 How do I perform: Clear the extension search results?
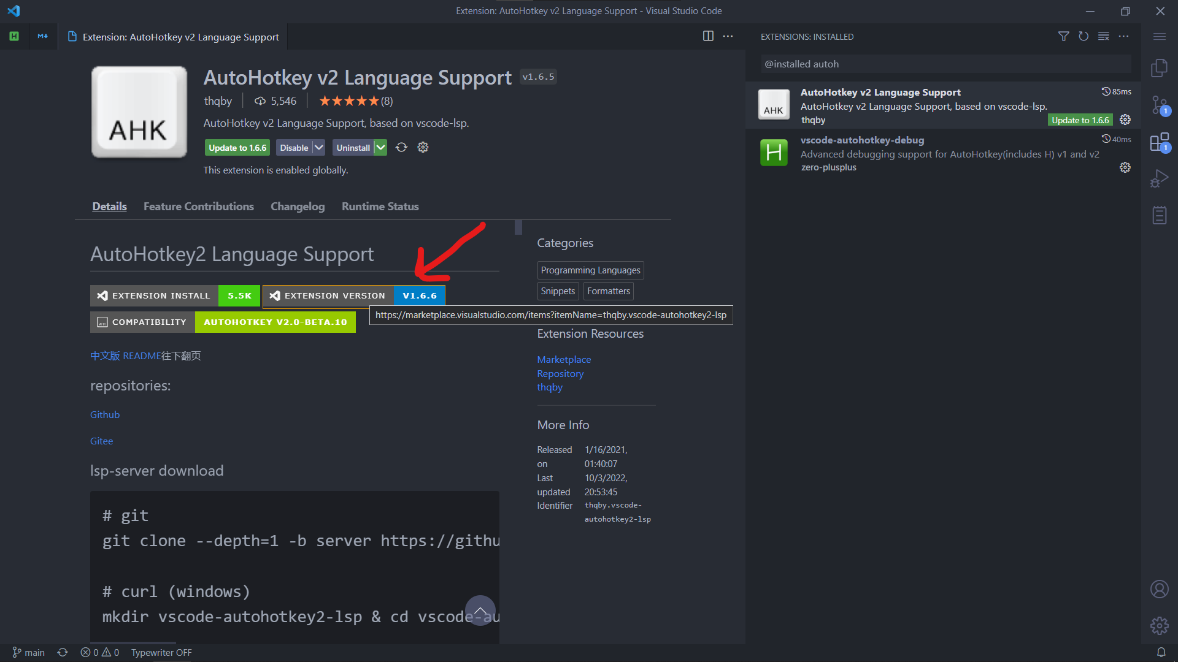click(1104, 36)
